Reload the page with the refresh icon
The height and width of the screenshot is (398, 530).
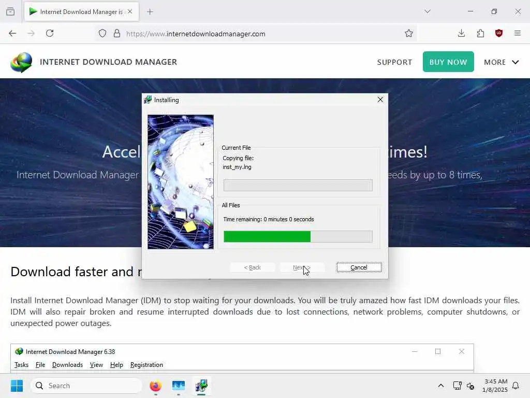coord(50,33)
